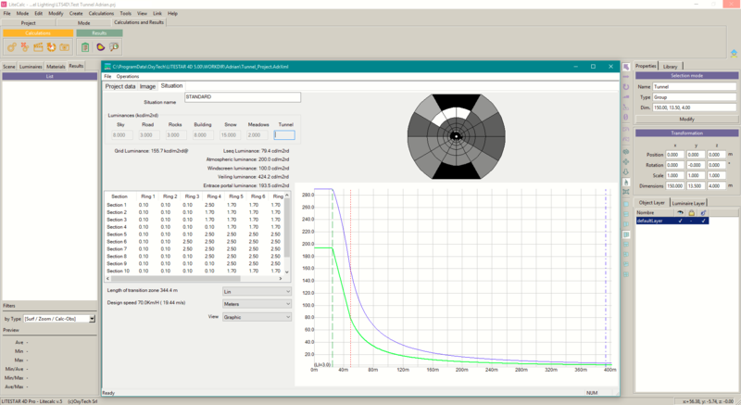Select the Section 1 table row label
This screenshot has width=741, height=405.
(x=117, y=205)
